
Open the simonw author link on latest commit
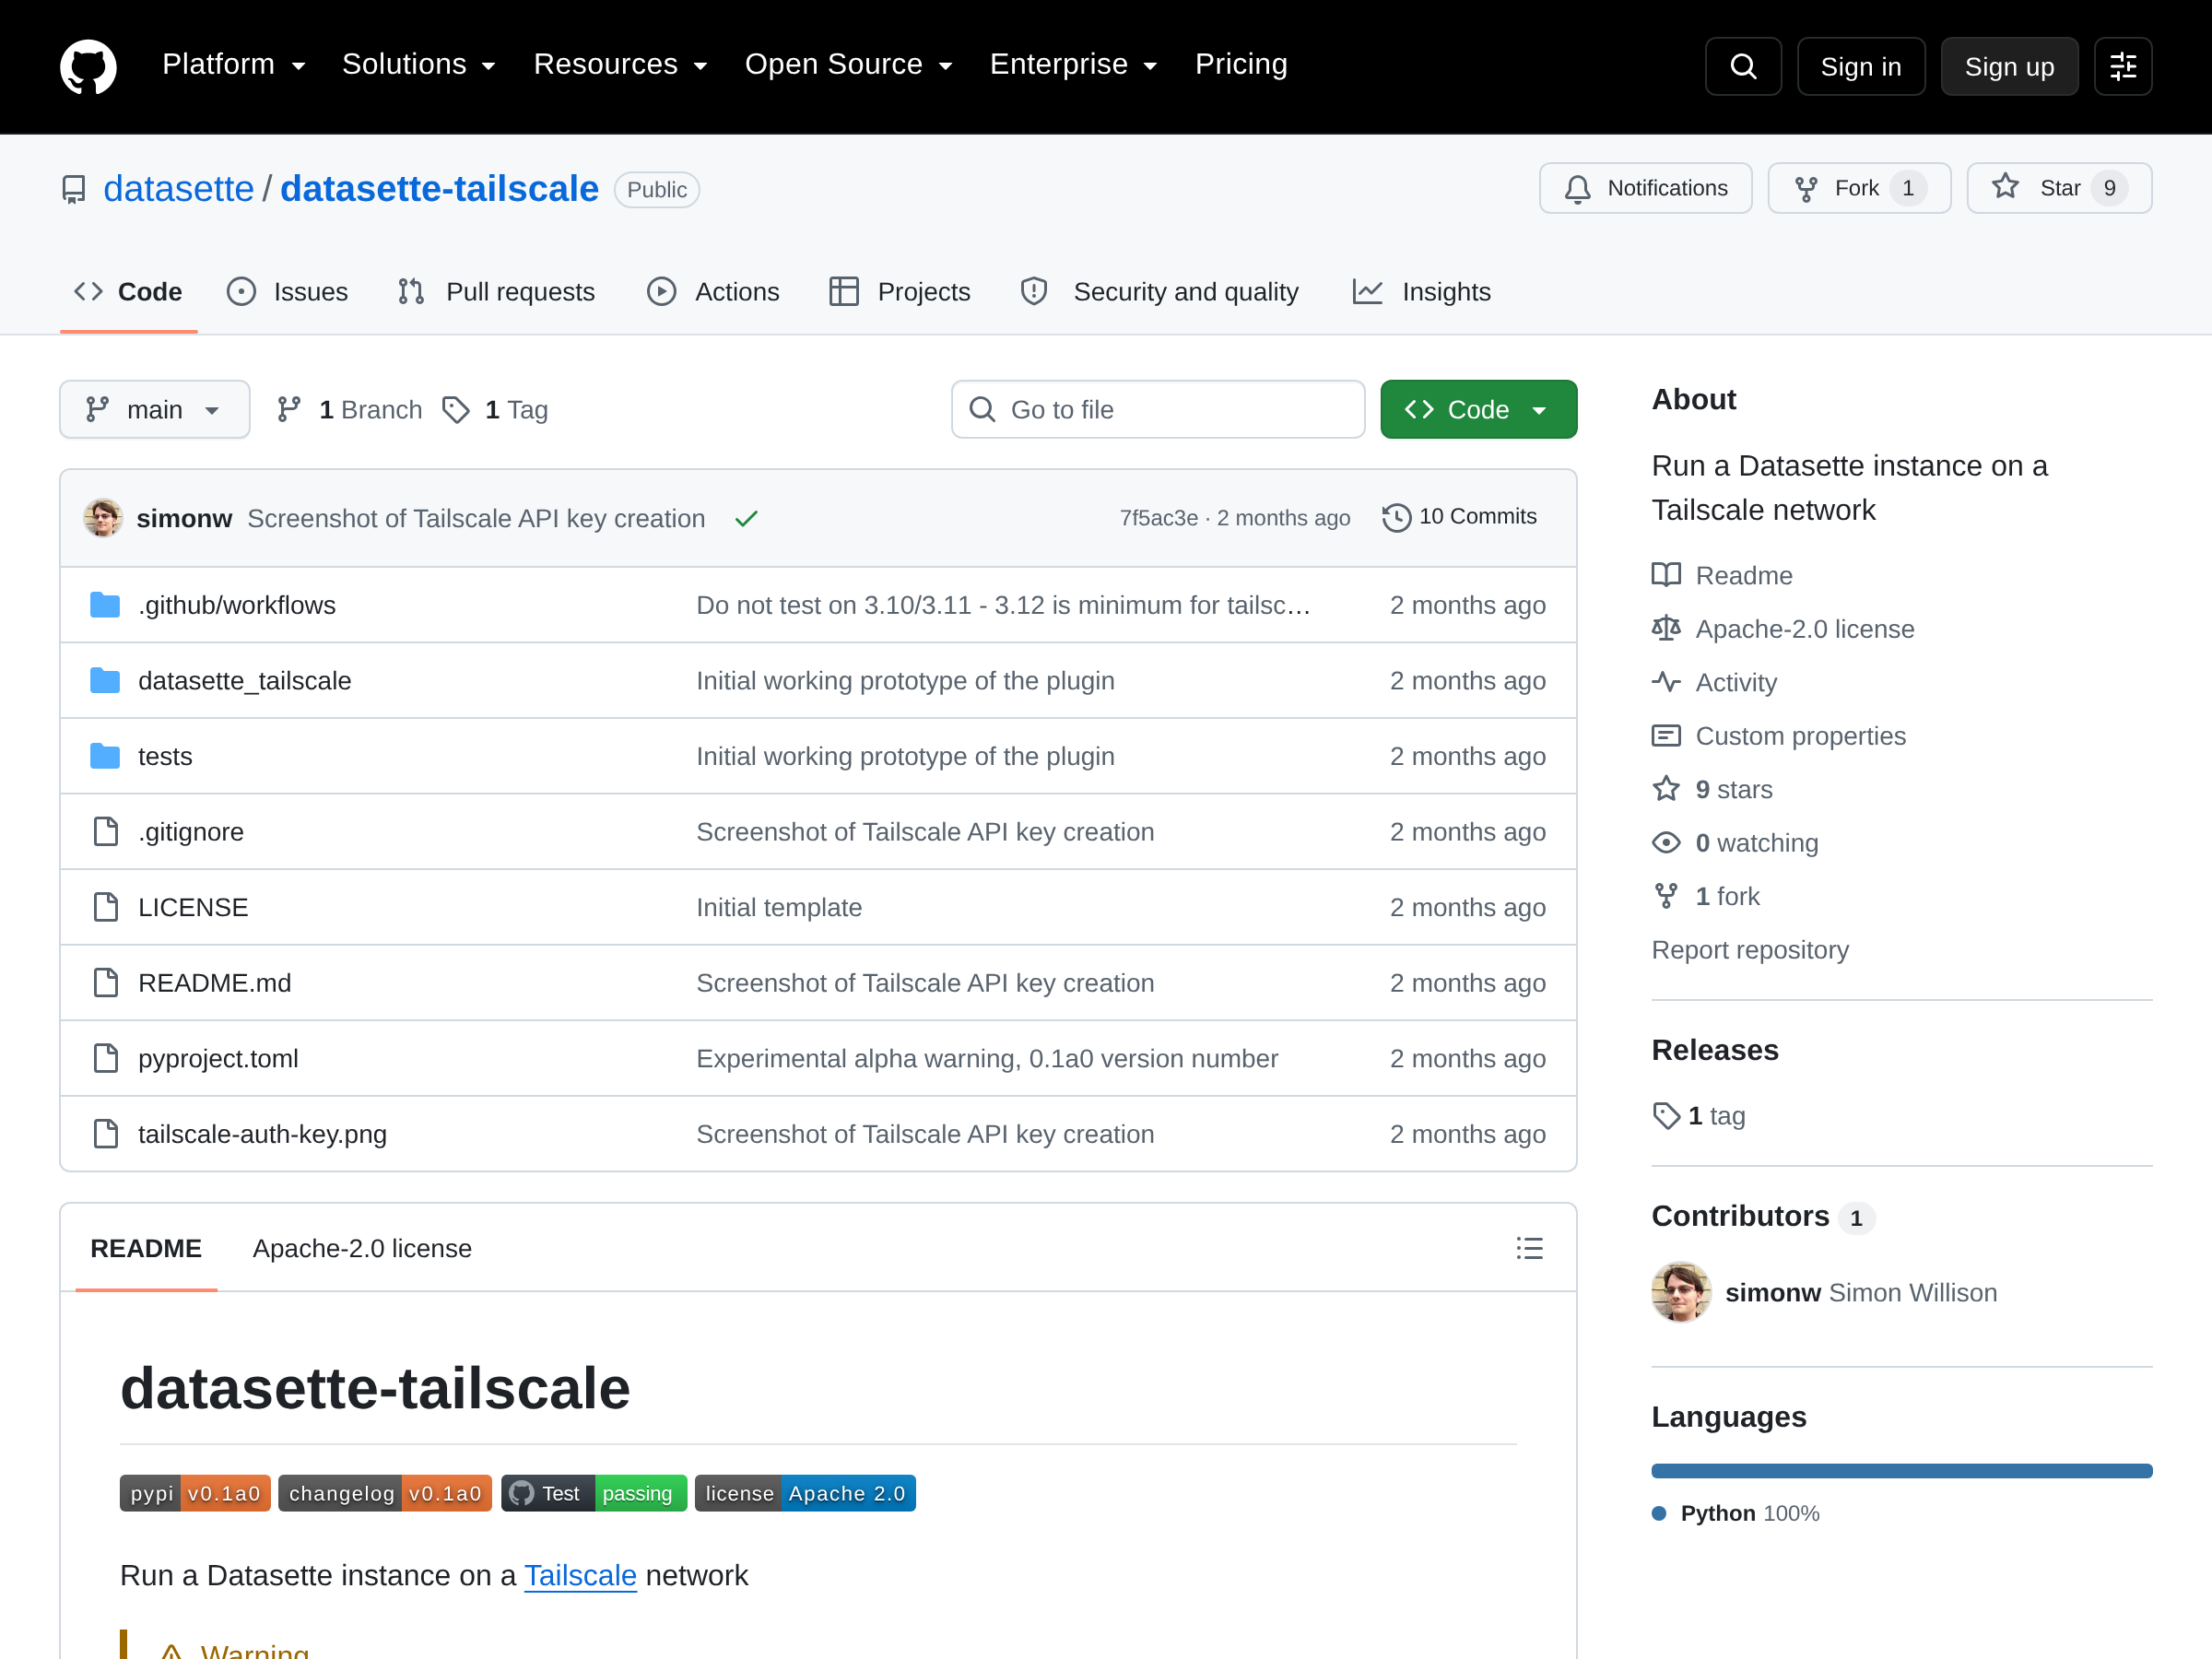pos(184,518)
